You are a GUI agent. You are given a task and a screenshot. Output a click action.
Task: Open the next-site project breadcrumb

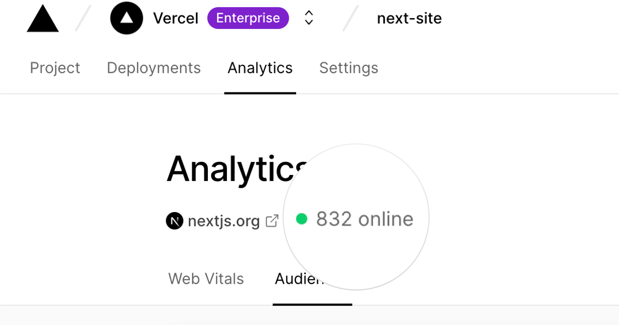[409, 19]
